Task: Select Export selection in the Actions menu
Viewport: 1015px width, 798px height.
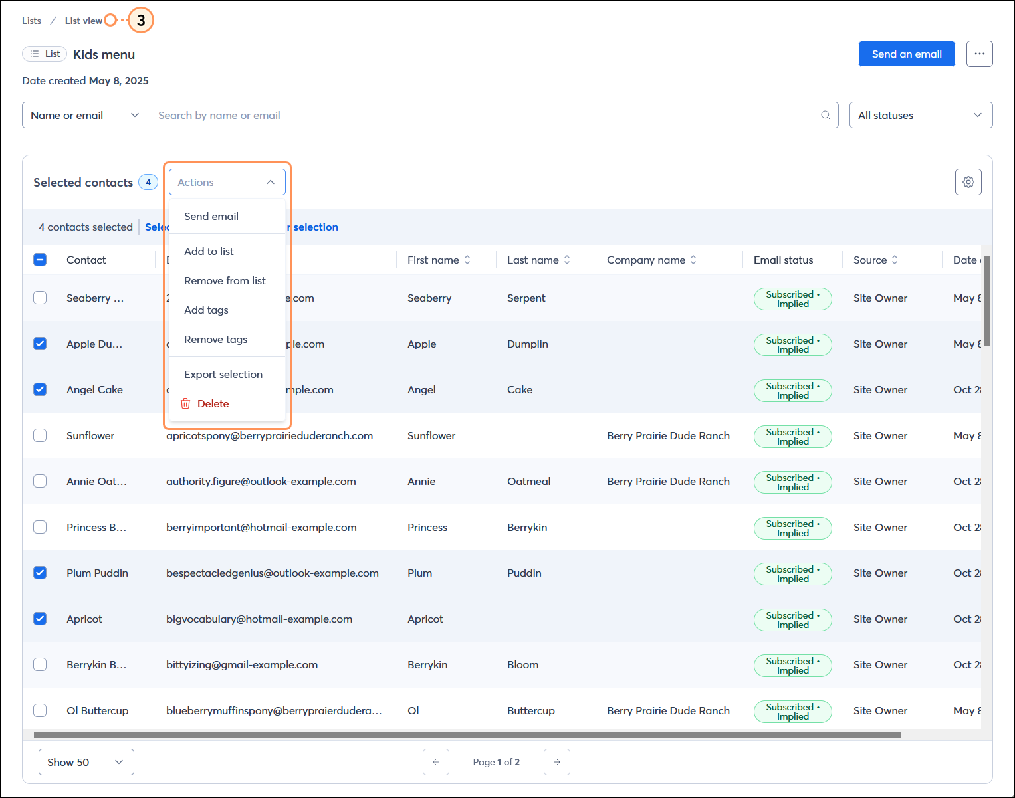Action: click(x=223, y=374)
